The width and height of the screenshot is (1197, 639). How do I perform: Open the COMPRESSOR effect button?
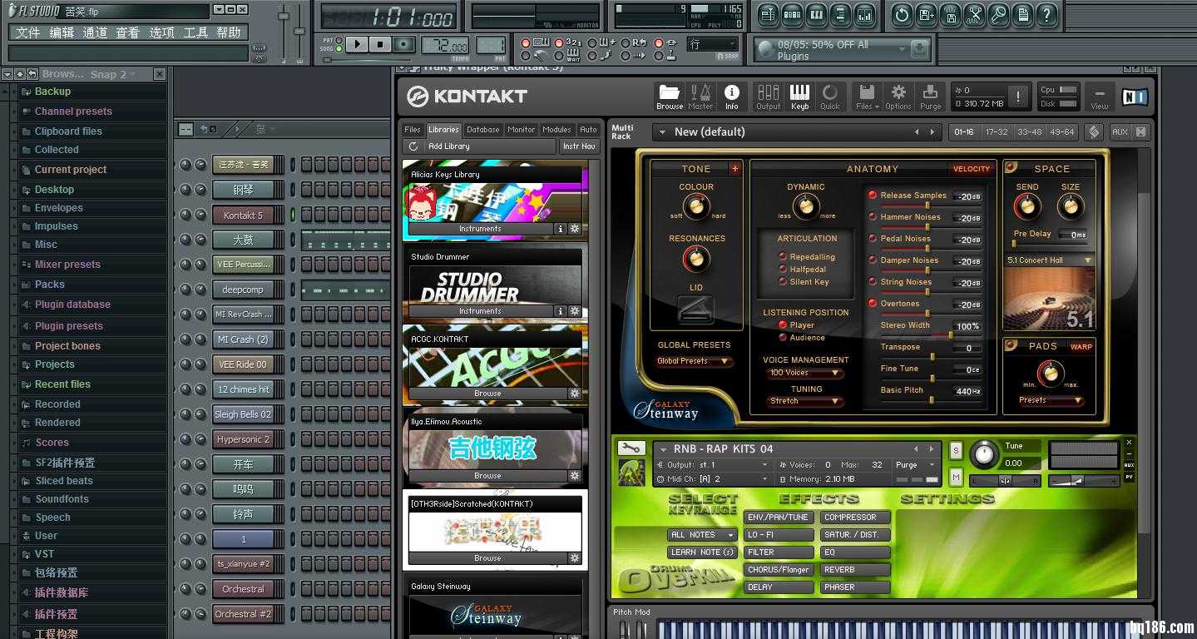(x=855, y=518)
